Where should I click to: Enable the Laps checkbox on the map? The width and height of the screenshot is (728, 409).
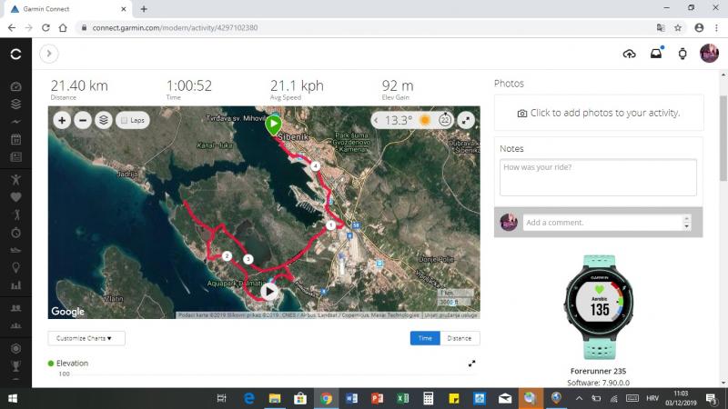coord(125,120)
